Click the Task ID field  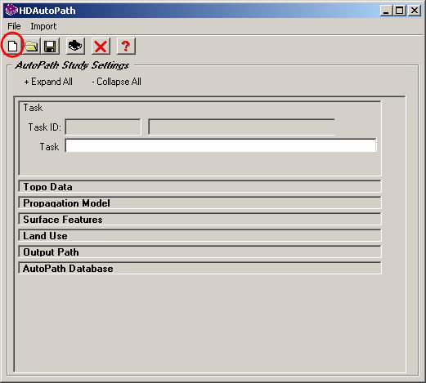tap(103, 127)
